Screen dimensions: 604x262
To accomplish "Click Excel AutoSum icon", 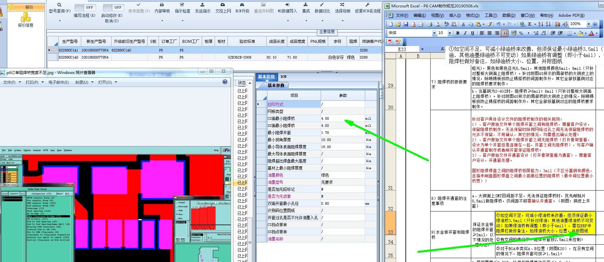I will coord(530,24).
